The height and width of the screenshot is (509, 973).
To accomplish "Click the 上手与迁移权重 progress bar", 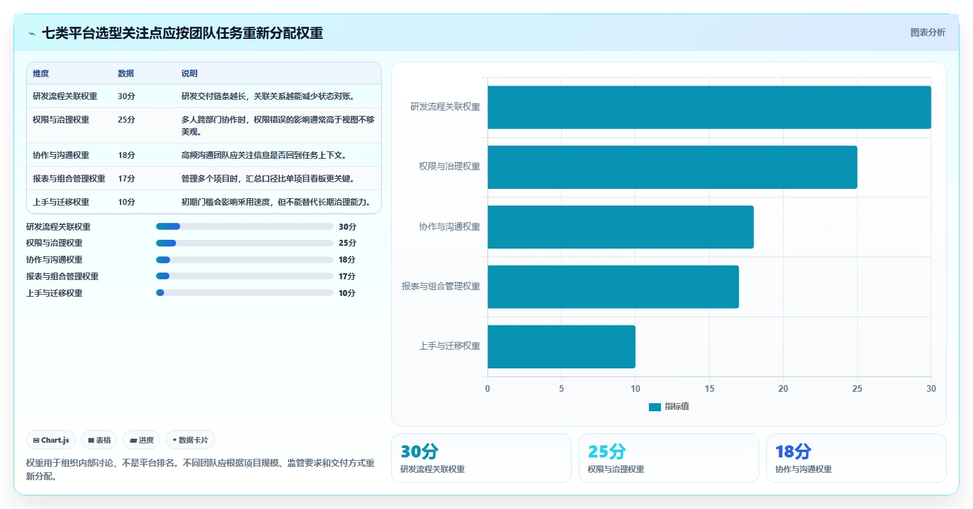I will click(244, 293).
